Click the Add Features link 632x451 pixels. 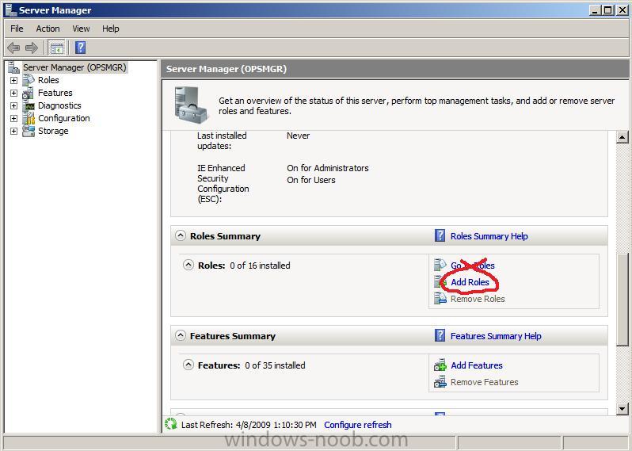477,365
